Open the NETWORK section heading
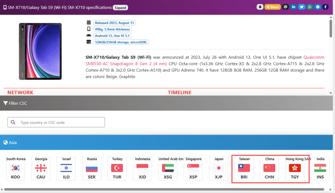This screenshot has width=335, height=193. point(20,92)
